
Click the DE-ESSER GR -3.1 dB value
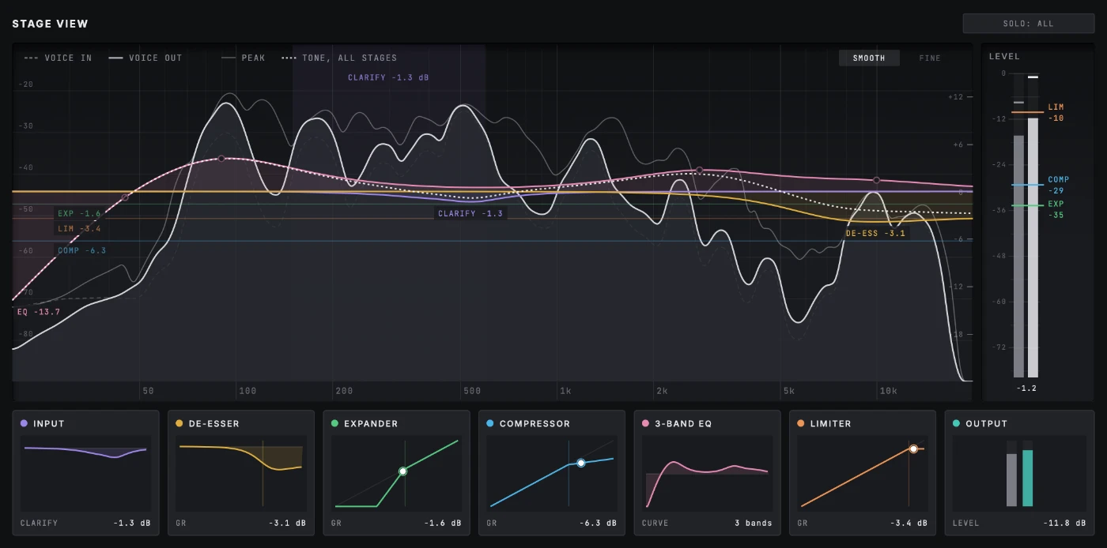[289, 523]
